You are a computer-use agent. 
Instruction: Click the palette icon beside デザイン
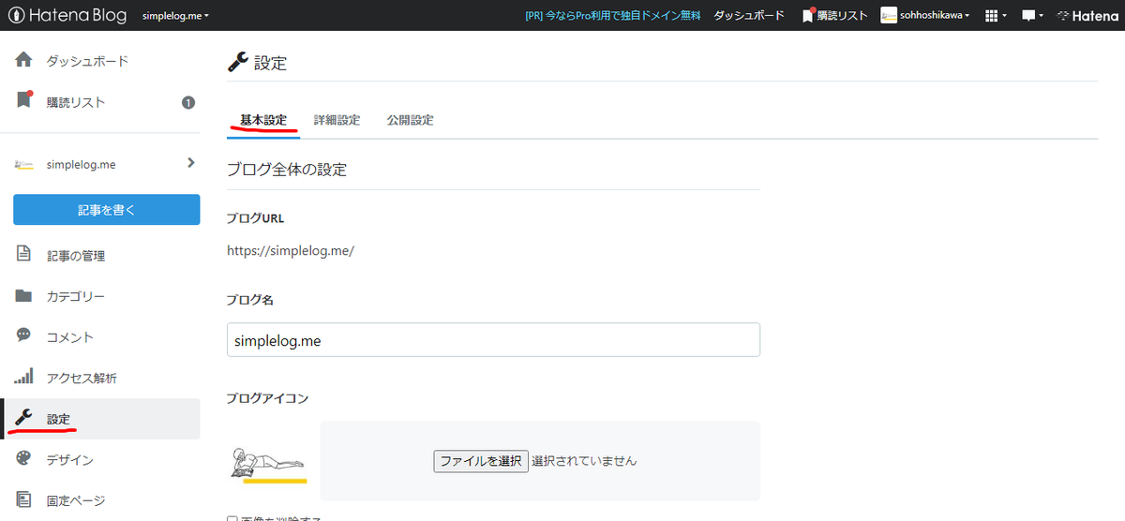click(x=24, y=459)
